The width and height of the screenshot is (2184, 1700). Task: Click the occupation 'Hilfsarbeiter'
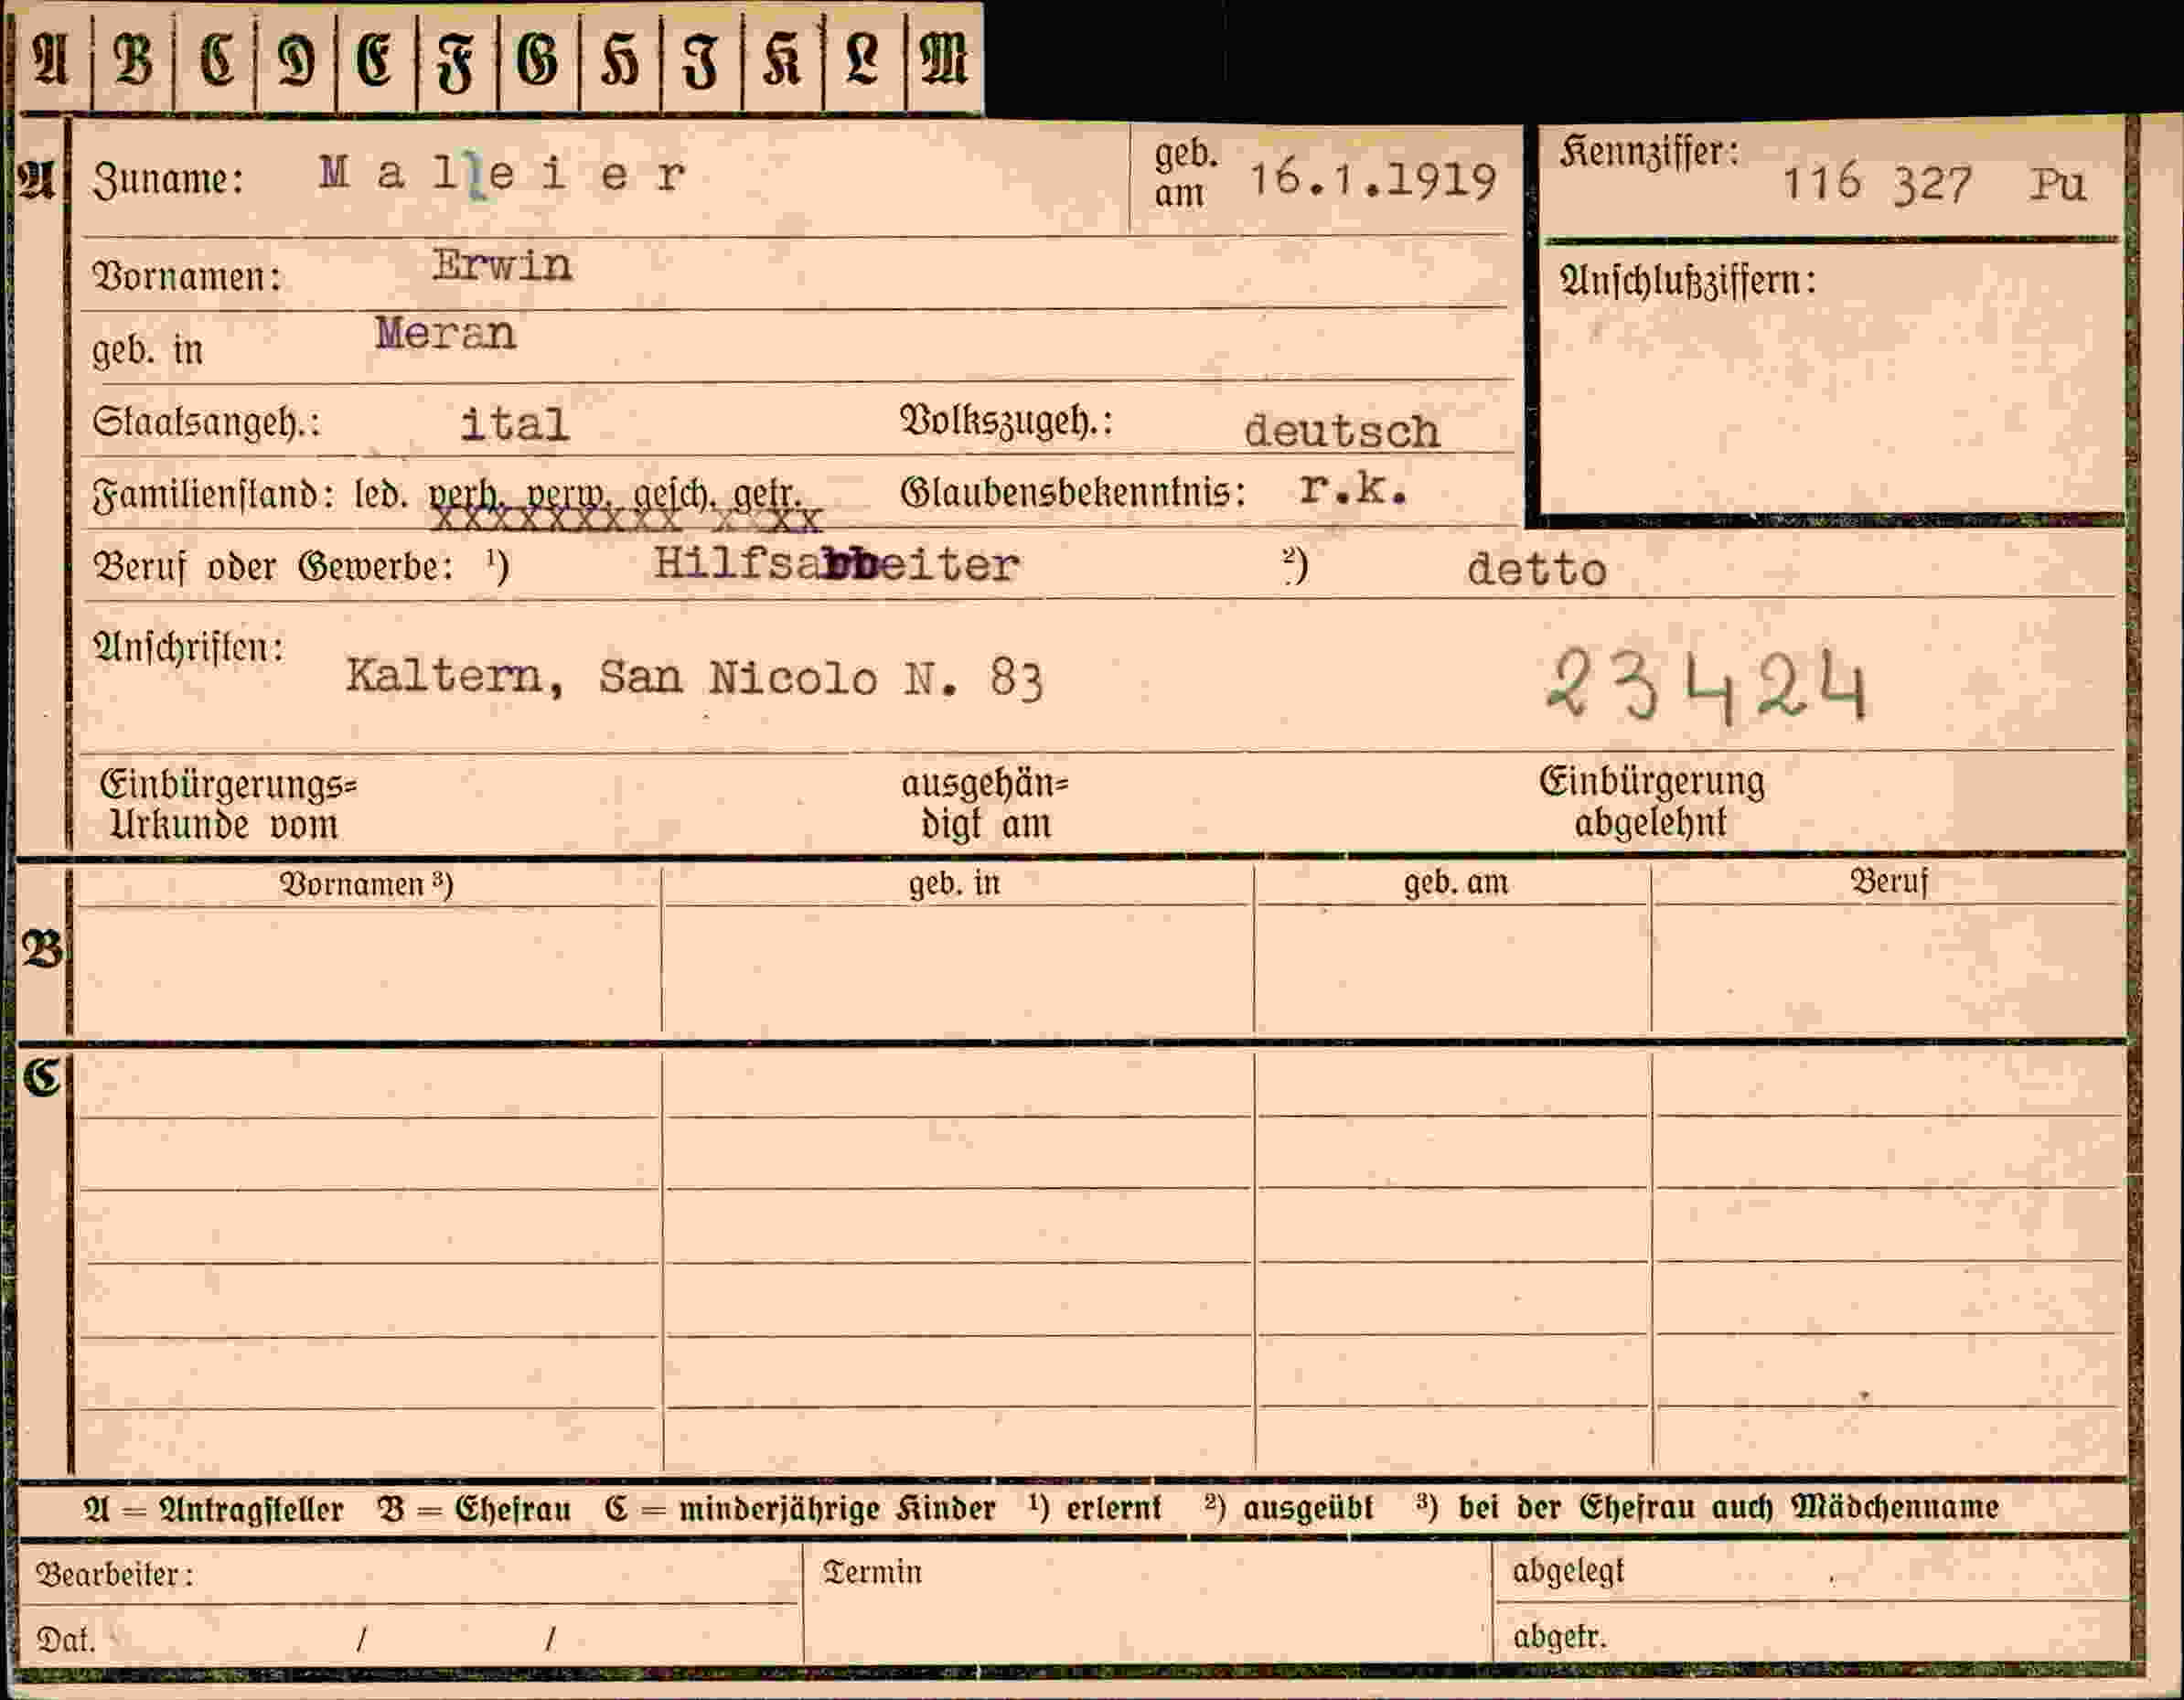tap(836, 566)
